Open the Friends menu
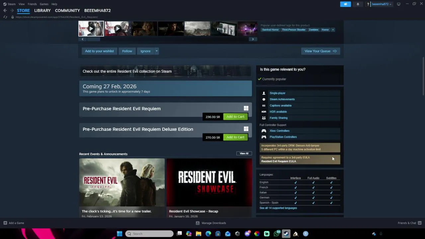 click(x=32, y=4)
